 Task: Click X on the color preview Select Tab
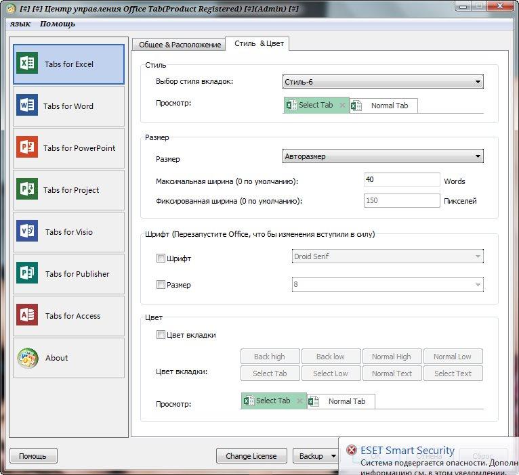pyautogui.click(x=299, y=401)
